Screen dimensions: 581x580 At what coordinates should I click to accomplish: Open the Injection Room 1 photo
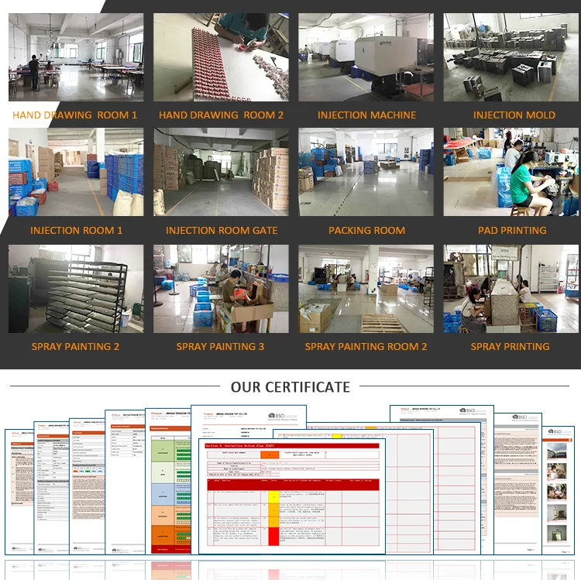[x=76, y=172]
